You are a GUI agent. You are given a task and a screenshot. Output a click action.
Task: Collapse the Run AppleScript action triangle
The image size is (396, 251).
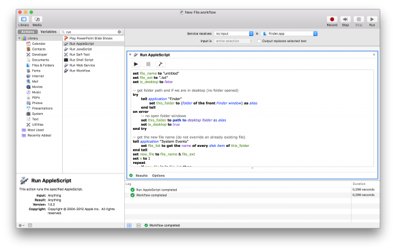click(x=130, y=54)
